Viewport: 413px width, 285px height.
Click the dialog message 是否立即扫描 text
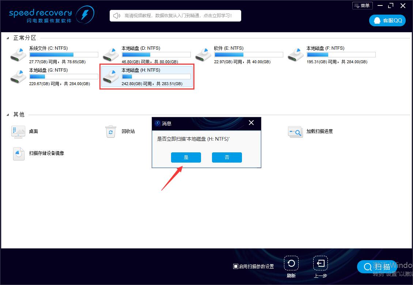click(193, 139)
